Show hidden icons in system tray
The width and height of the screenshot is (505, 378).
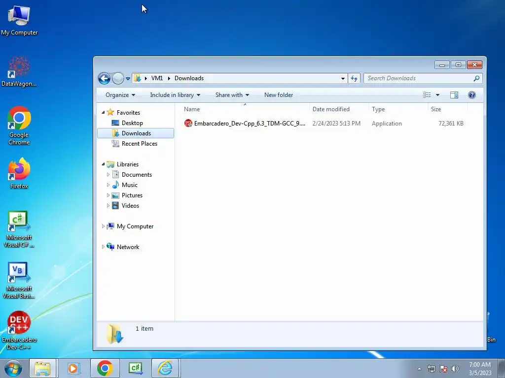point(419,369)
